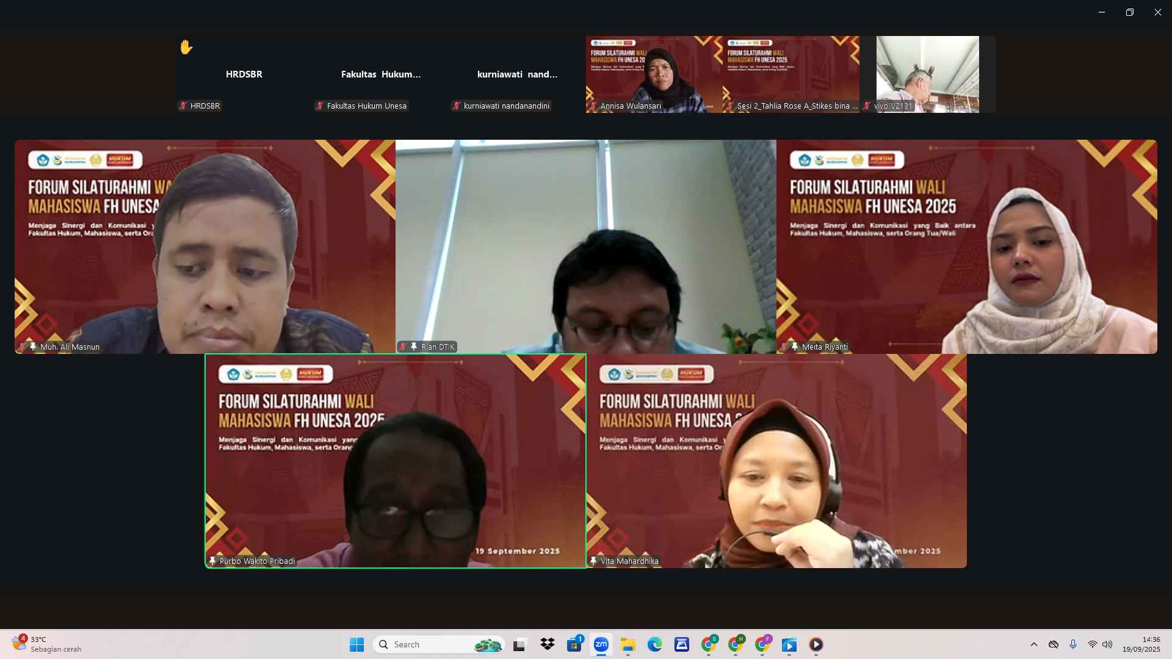The height and width of the screenshot is (659, 1172).
Task: Click the pin icon beside Vita Mahardhika
Action: coord(593,561)
